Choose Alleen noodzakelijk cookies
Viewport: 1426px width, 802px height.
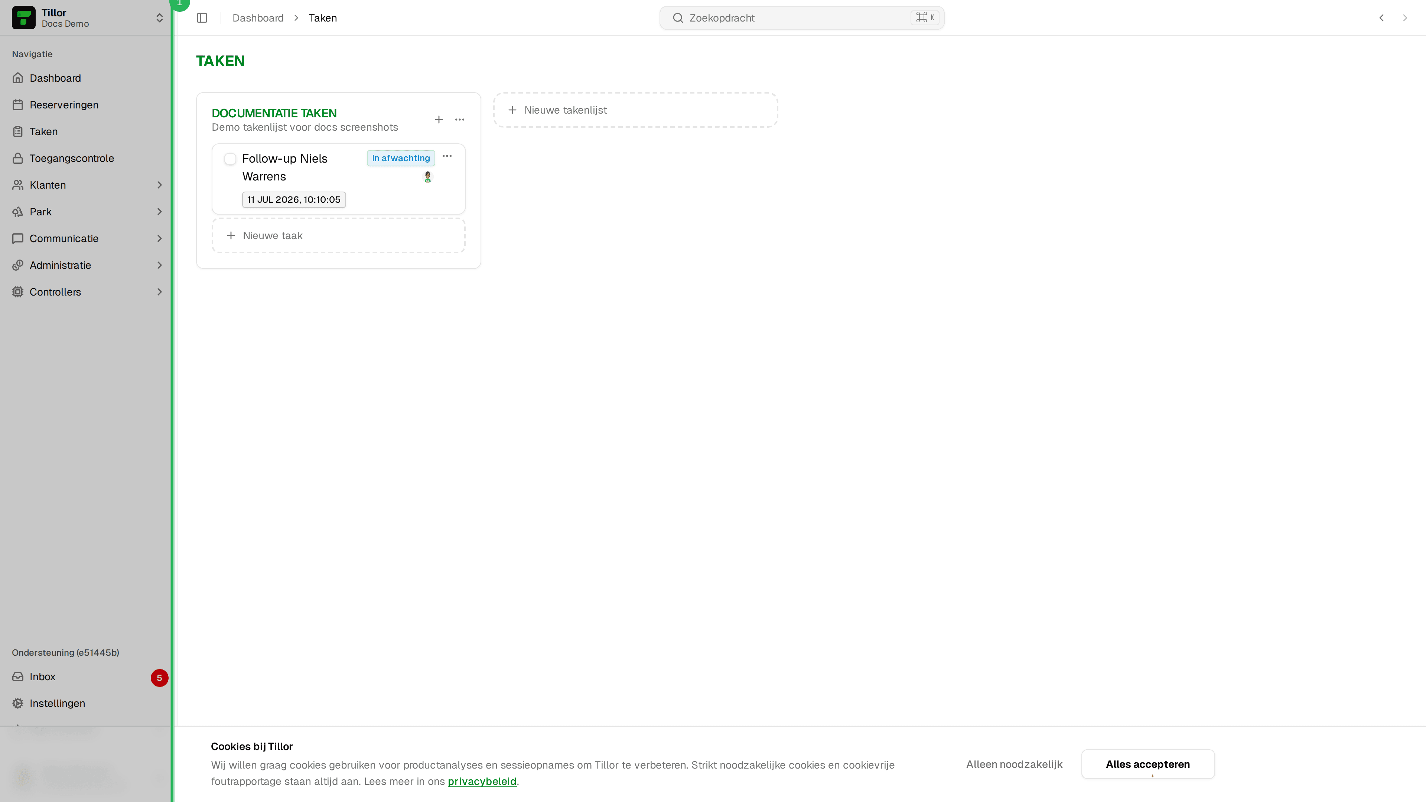click(1014, 764)
